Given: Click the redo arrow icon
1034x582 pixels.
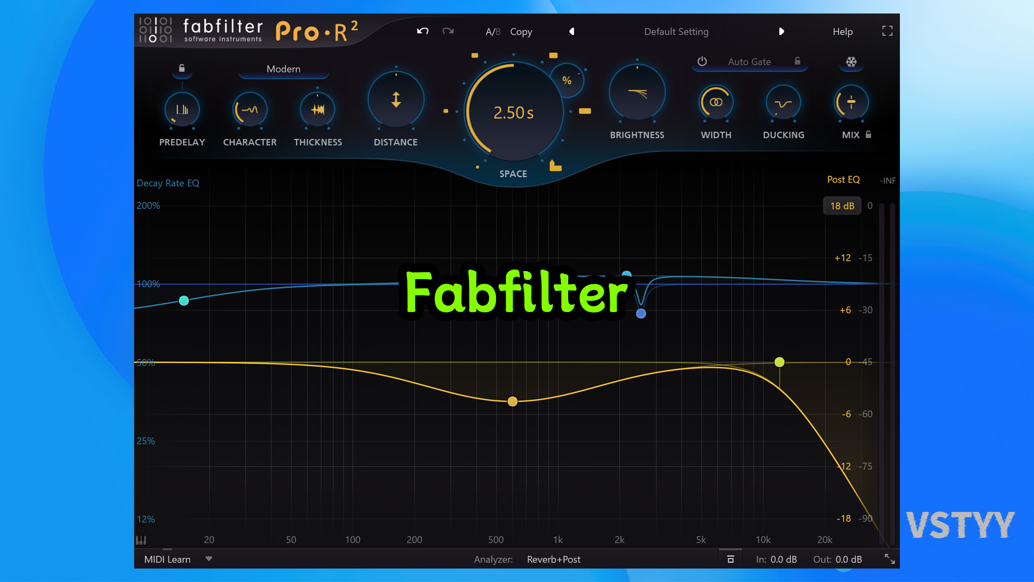Looking at the screenshot, I should tap(448, 31).
